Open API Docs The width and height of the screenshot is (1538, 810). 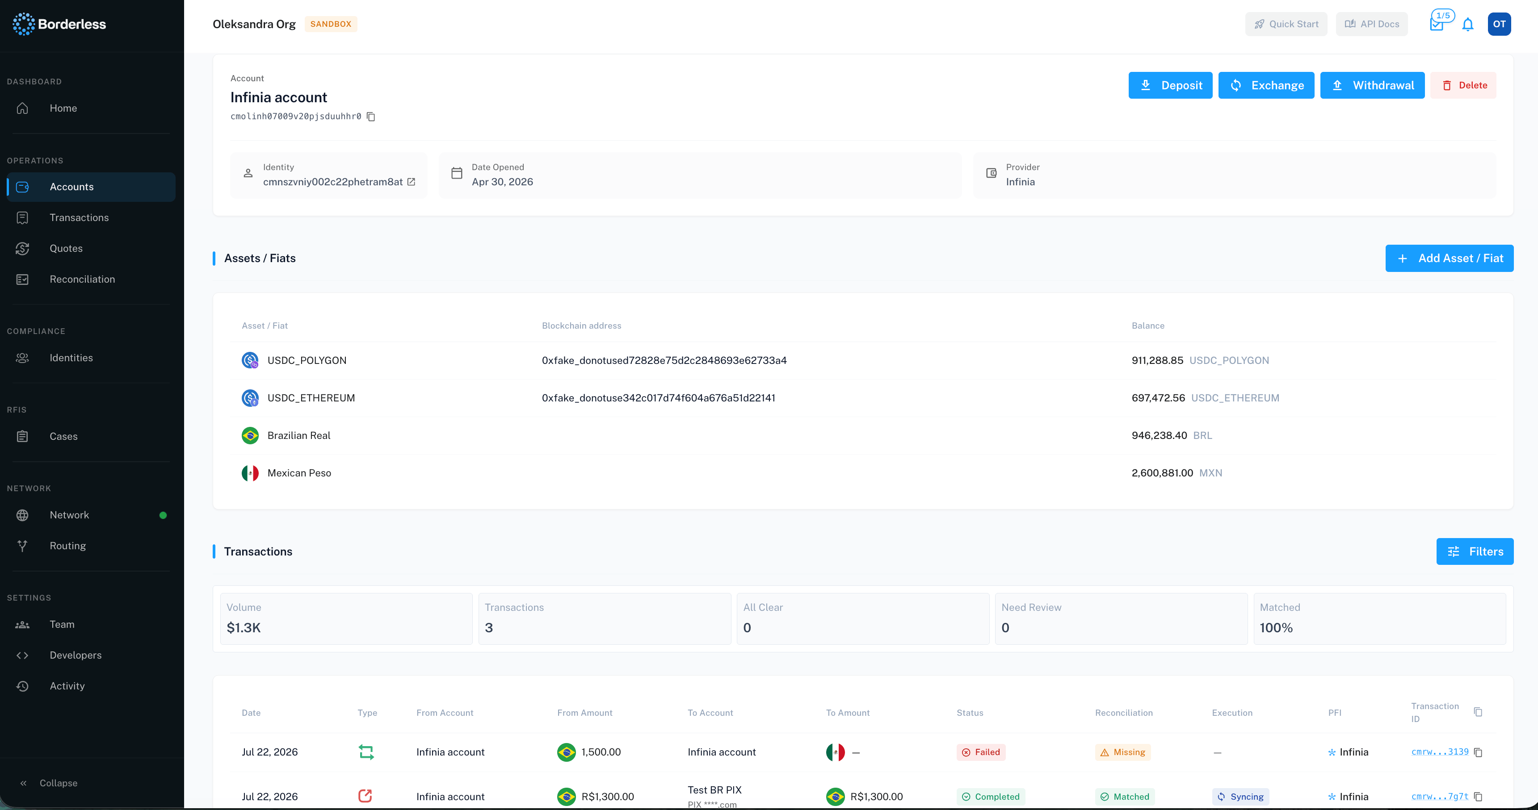click(x=1371, y=24)
